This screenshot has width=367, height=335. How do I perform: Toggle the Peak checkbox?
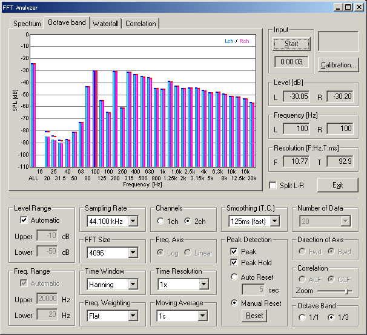(x=234, y=251)
